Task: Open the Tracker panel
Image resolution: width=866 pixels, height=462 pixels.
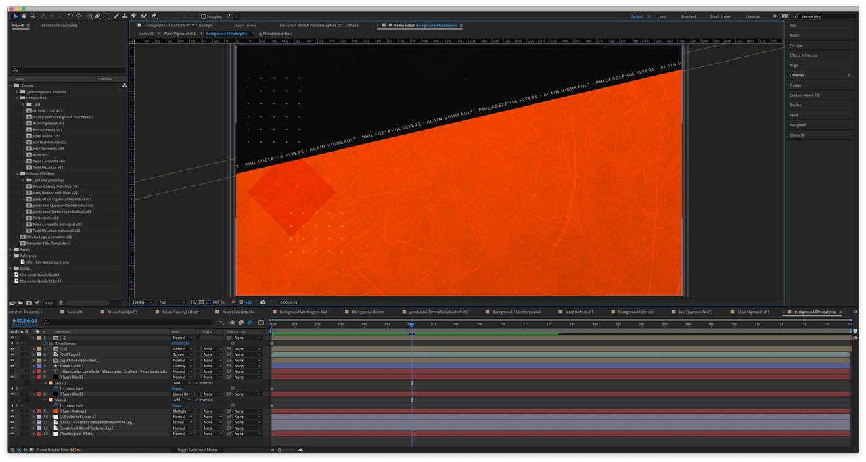Action: [796, 85]
